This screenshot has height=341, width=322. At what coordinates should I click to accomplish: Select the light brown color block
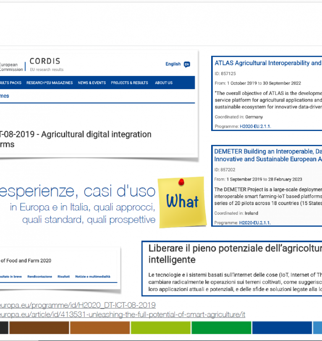(x=100, y=328)
